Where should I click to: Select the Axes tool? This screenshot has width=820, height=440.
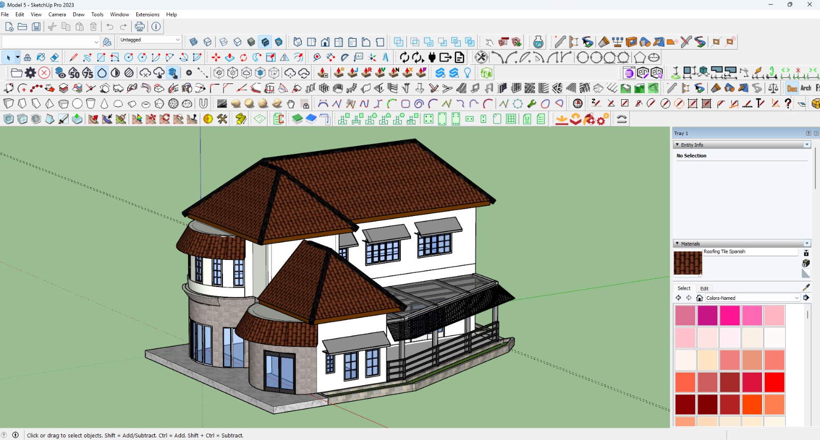coord(373,57)
